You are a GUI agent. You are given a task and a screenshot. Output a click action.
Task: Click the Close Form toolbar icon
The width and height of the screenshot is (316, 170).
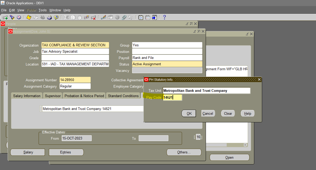(x=56, y=17)
